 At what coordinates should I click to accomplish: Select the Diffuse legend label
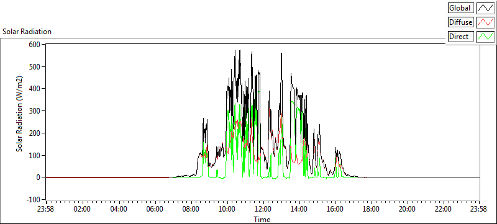(x=461, y=22)
